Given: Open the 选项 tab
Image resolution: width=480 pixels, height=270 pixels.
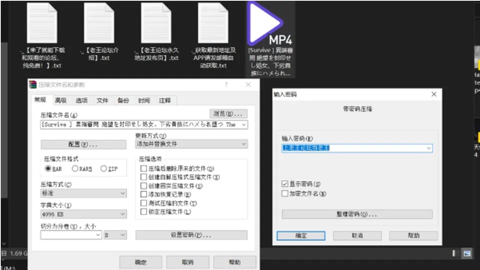Looking at the screenshot, I should pyautogui.click(x=81, y=100).
